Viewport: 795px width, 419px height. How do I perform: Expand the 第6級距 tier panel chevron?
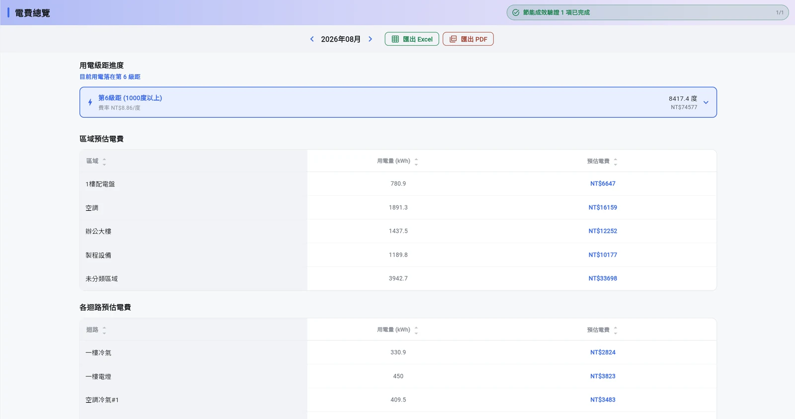point(706,102)
